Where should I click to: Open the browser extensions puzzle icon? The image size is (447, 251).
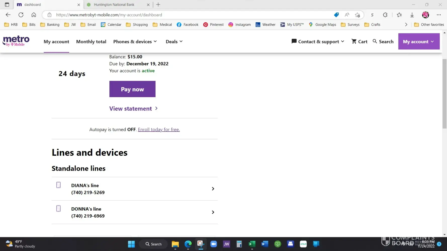(385, 15)
